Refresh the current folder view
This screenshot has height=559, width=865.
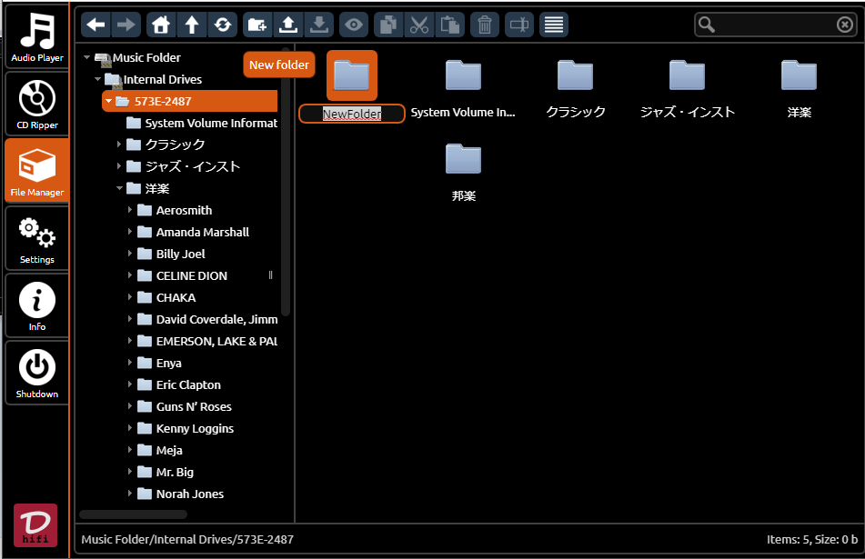223,25
